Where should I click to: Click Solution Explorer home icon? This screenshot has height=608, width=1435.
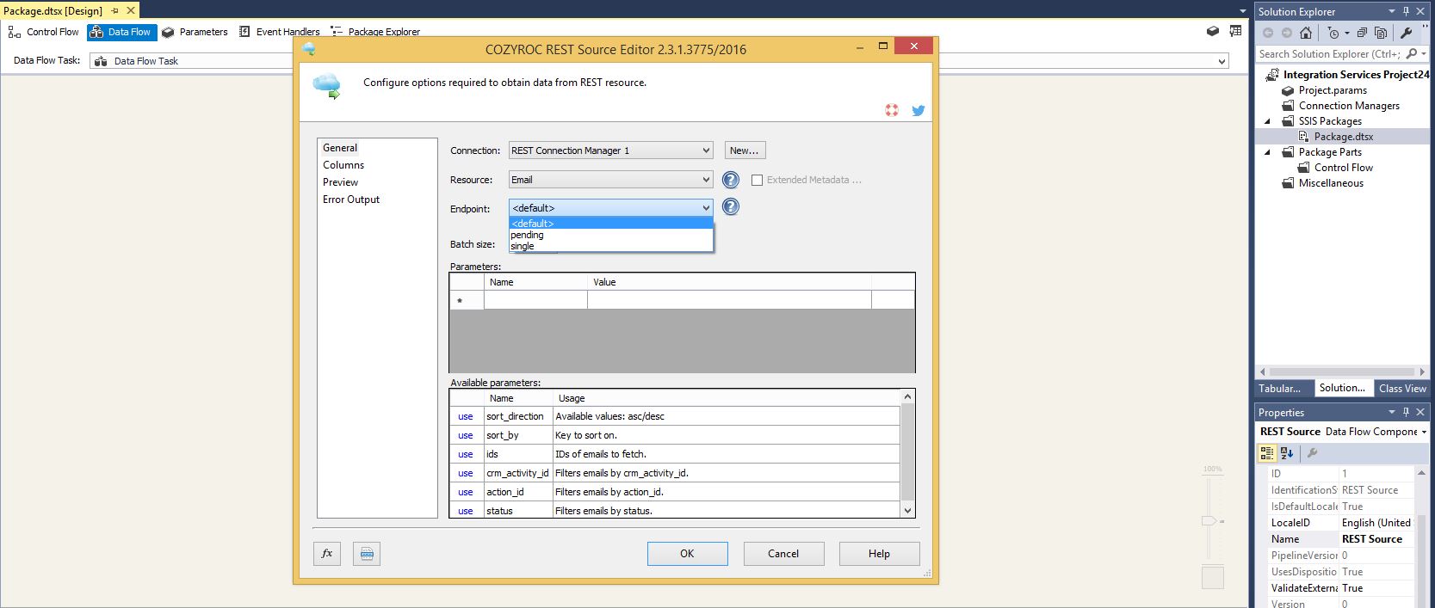(x=1306, y=33)
